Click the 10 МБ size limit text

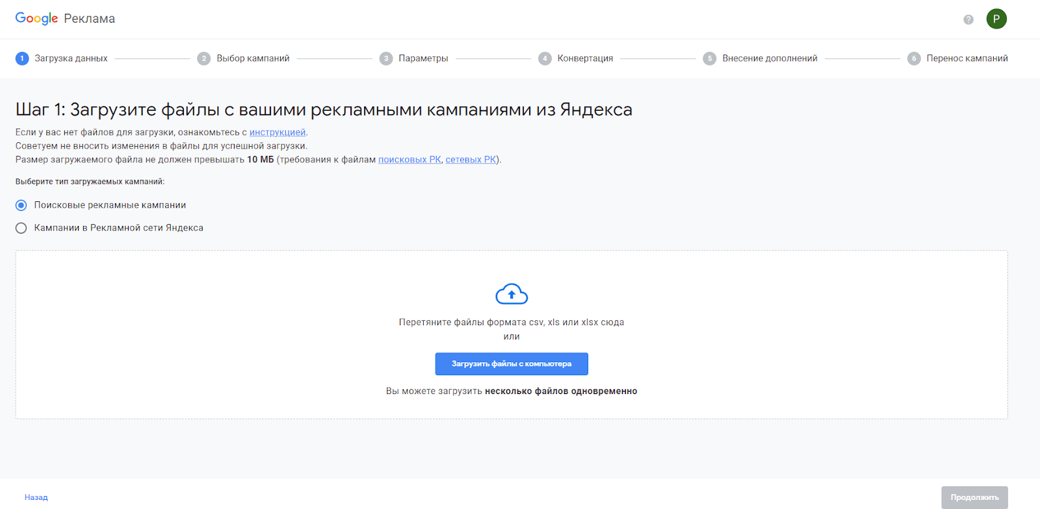[260, 160]
